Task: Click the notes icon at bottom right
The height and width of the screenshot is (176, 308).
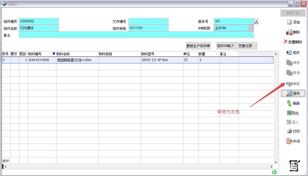Action: pyautogui.click(x=295, y=166)
